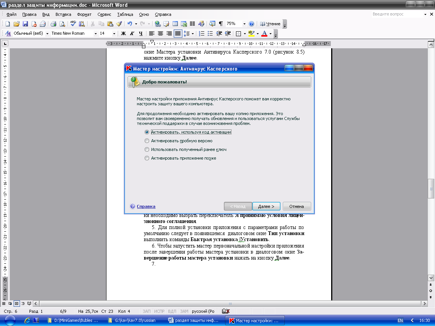Choose 'Использовать полученный ранее ключ'
This screenshot has height=326, width=435.
(147, 149)
